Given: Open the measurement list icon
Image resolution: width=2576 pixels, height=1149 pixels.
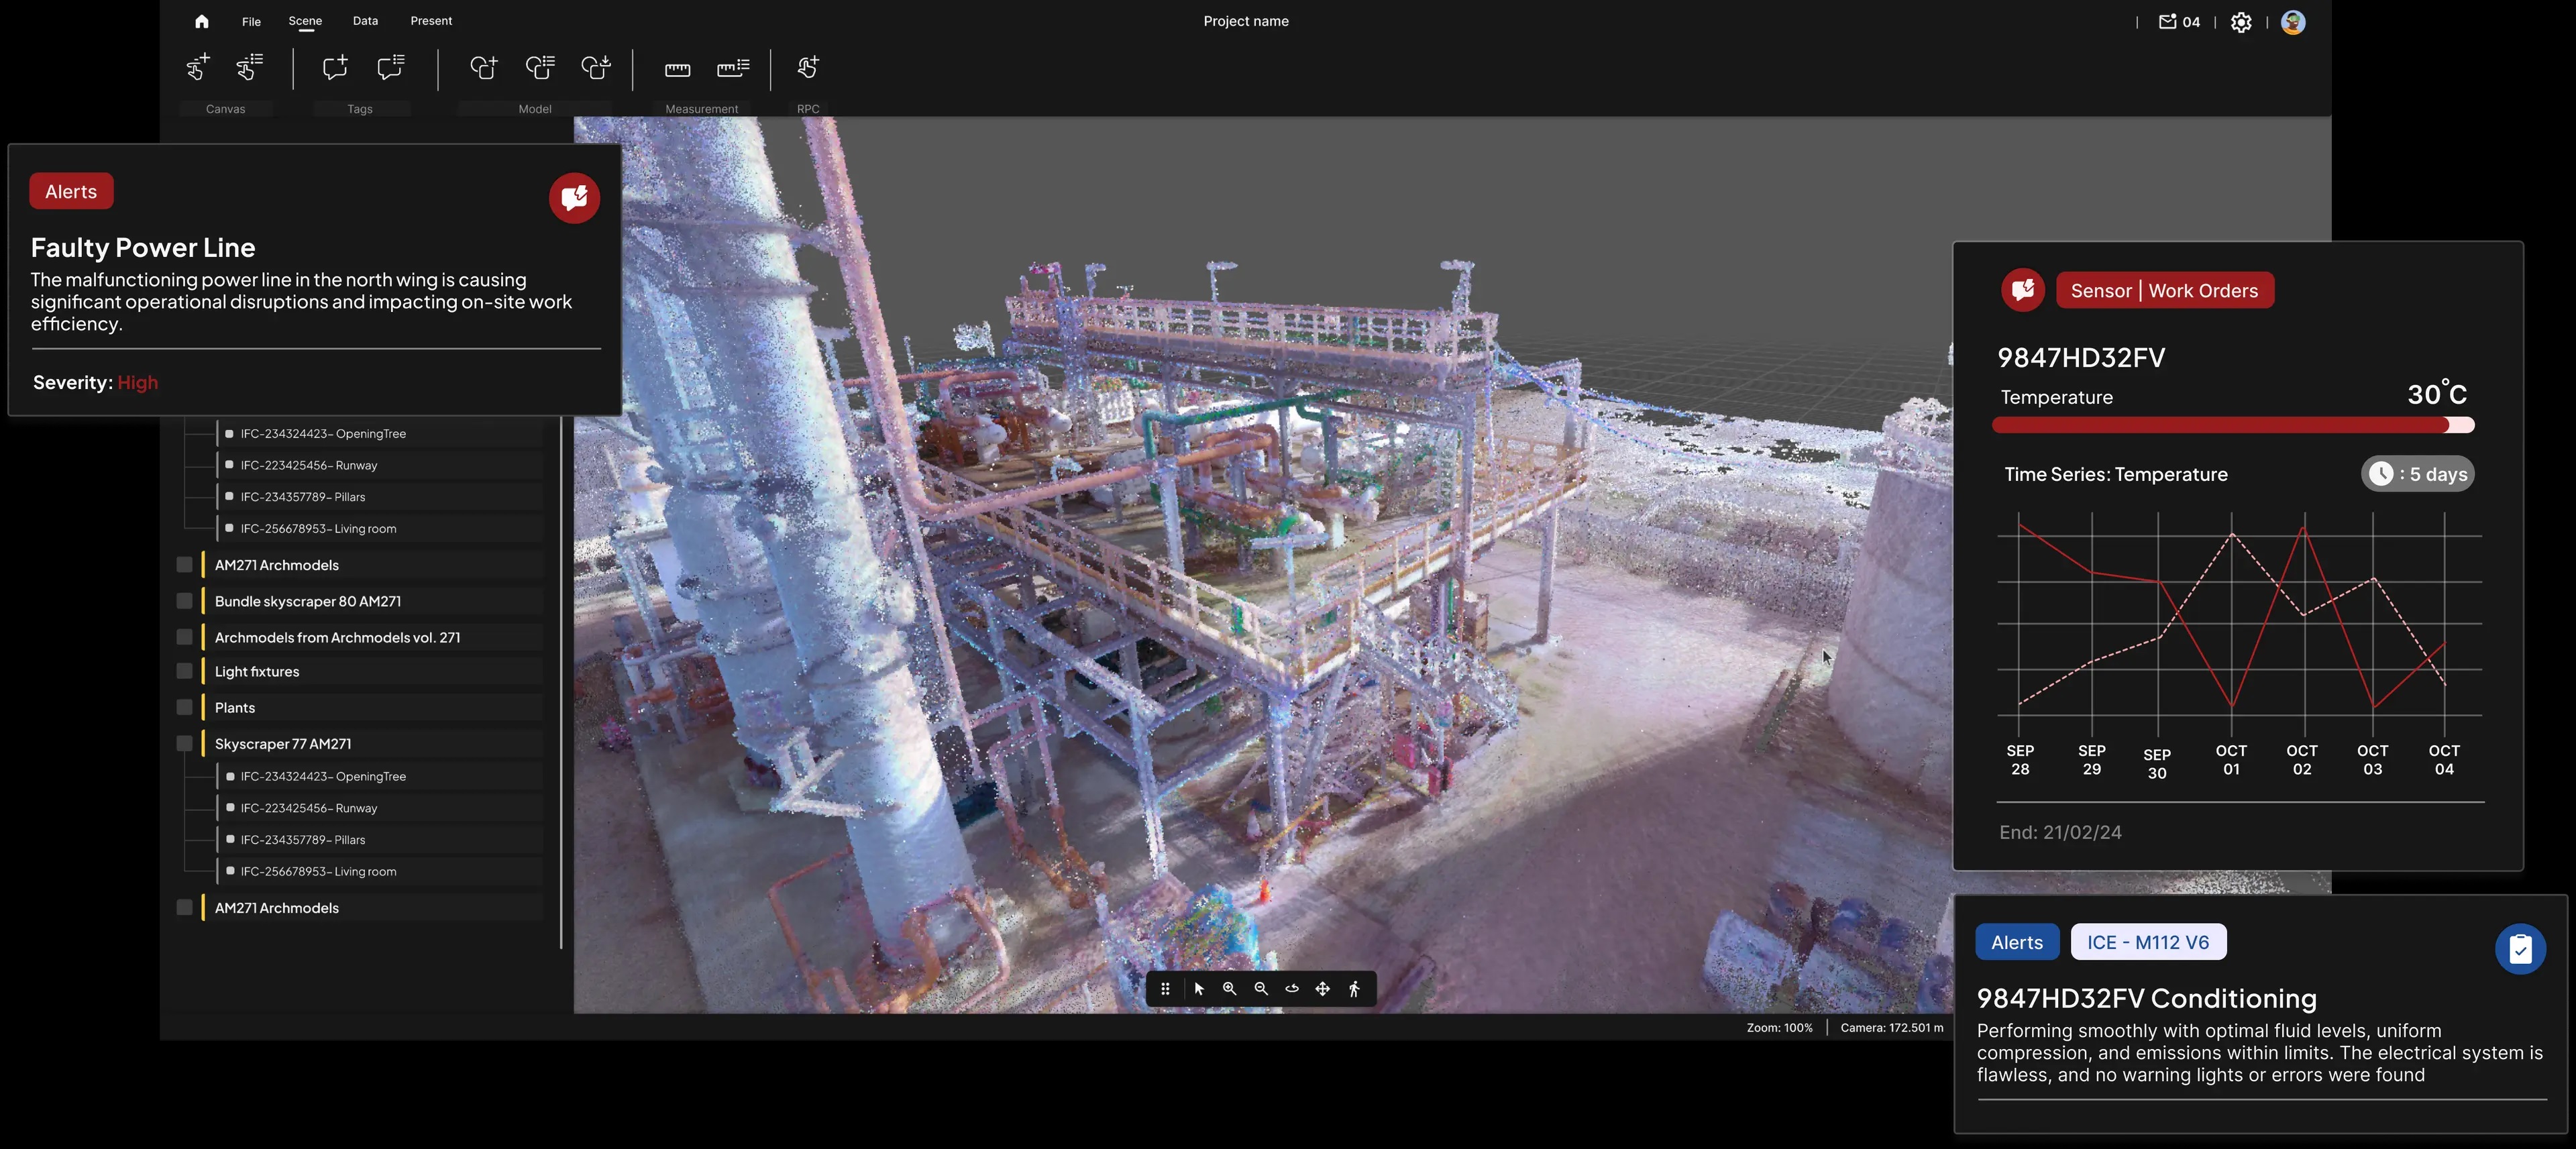Looking at the screenshot, I should click(x=733, y=68).
